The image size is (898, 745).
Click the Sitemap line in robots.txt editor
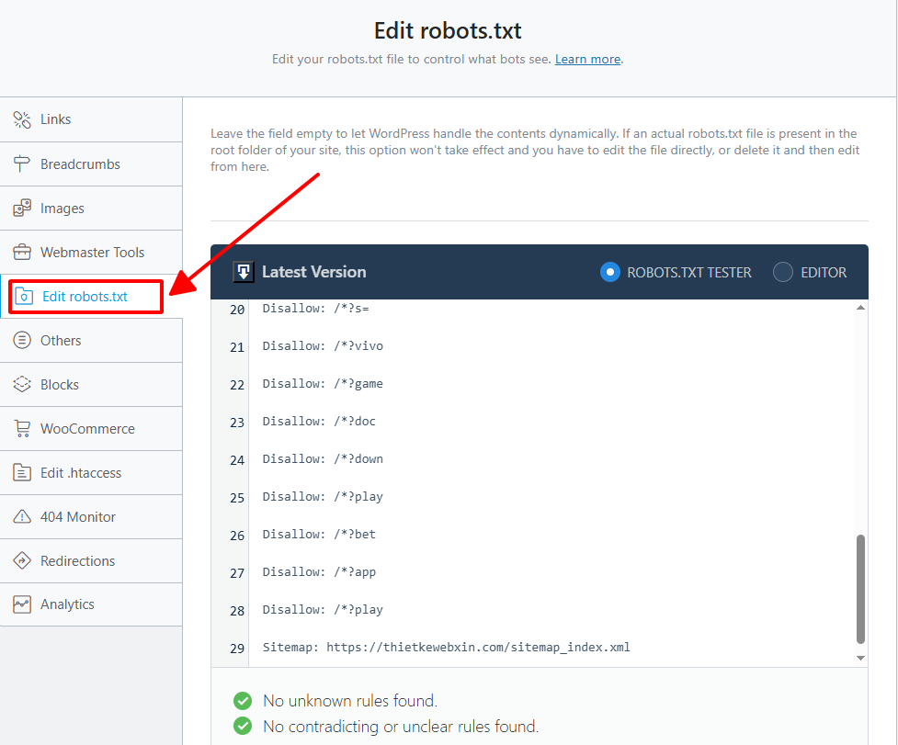[x=446, y=648]
